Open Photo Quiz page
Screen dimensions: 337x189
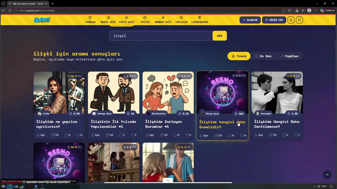[127, 20]
